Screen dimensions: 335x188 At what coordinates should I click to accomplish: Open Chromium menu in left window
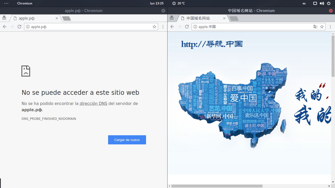[163, 27]
